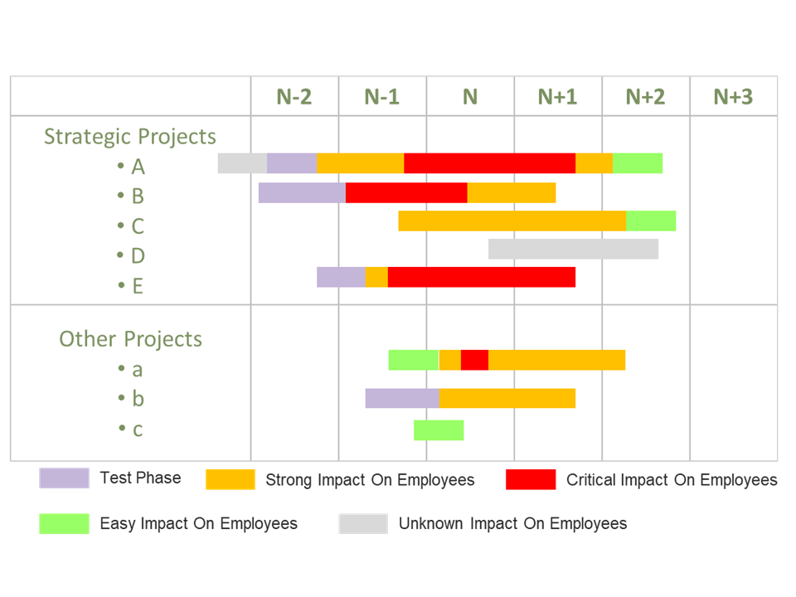Select the N-1 column header
796x597 pixels.
point(382,97)
